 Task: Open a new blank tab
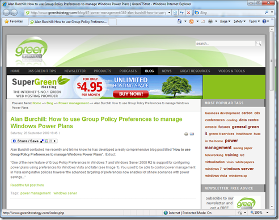[113, 22]
